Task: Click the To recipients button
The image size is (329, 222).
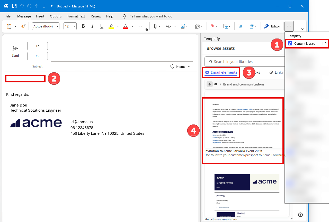Action: 38,46
